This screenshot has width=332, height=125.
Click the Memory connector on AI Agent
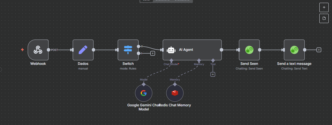(x=199, y=60)
